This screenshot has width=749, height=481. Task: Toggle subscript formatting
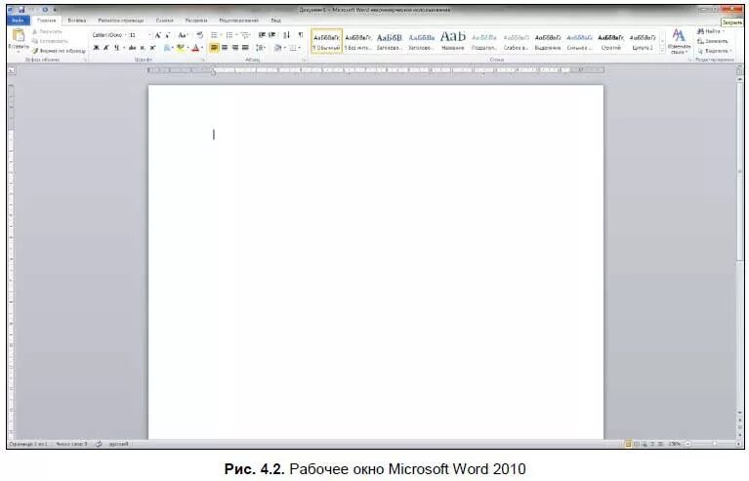143,48
